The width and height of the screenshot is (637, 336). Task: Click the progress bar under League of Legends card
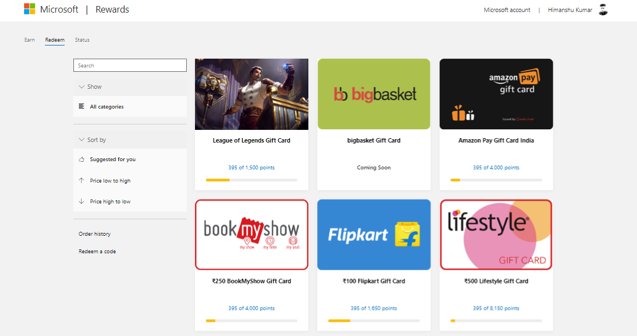click(x=251, y=179)
